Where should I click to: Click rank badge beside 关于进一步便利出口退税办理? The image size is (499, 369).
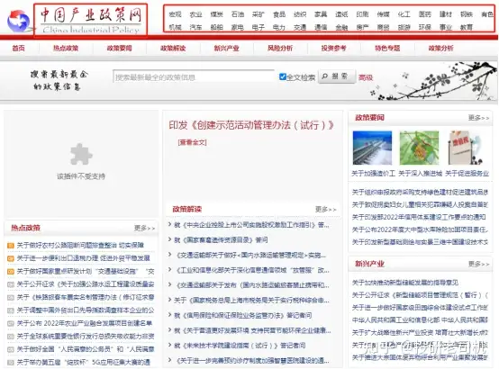pyautogui.click(x=11, y=258)
